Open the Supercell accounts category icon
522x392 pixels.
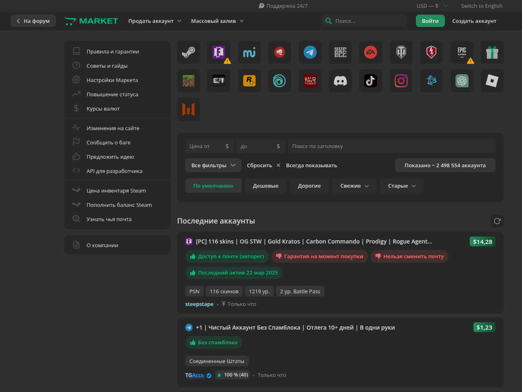click(340, 52)
